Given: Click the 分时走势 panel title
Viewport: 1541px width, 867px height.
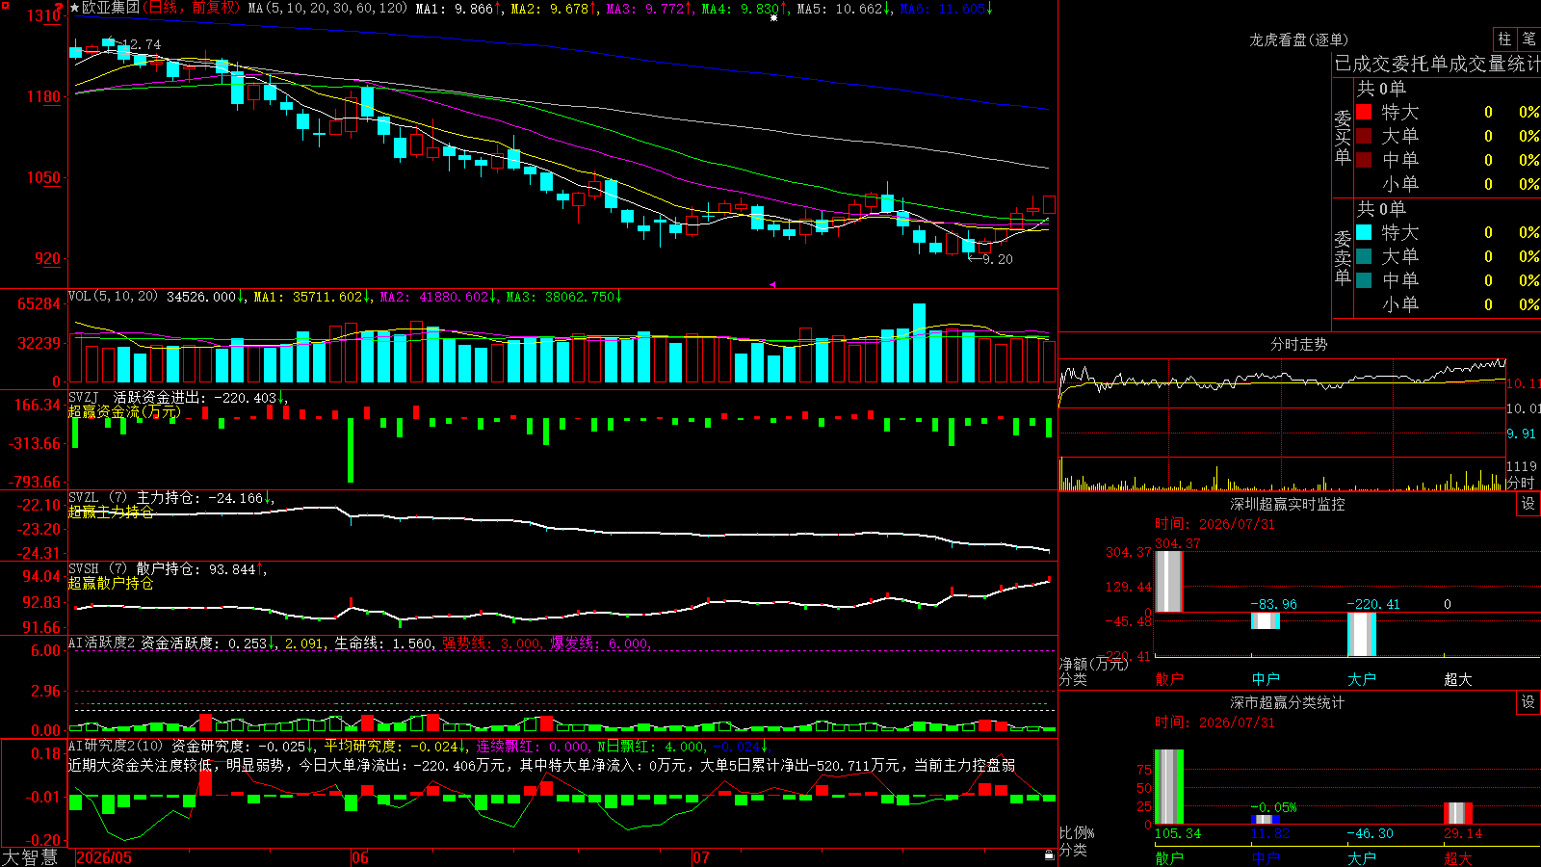Looking at the screenshot, I should point(1298,344).
